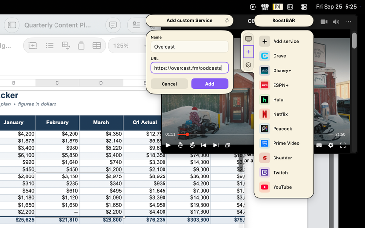Click the video camera icon in window header
Viewport: 365px width, 228px height.
tap(324, 22)
